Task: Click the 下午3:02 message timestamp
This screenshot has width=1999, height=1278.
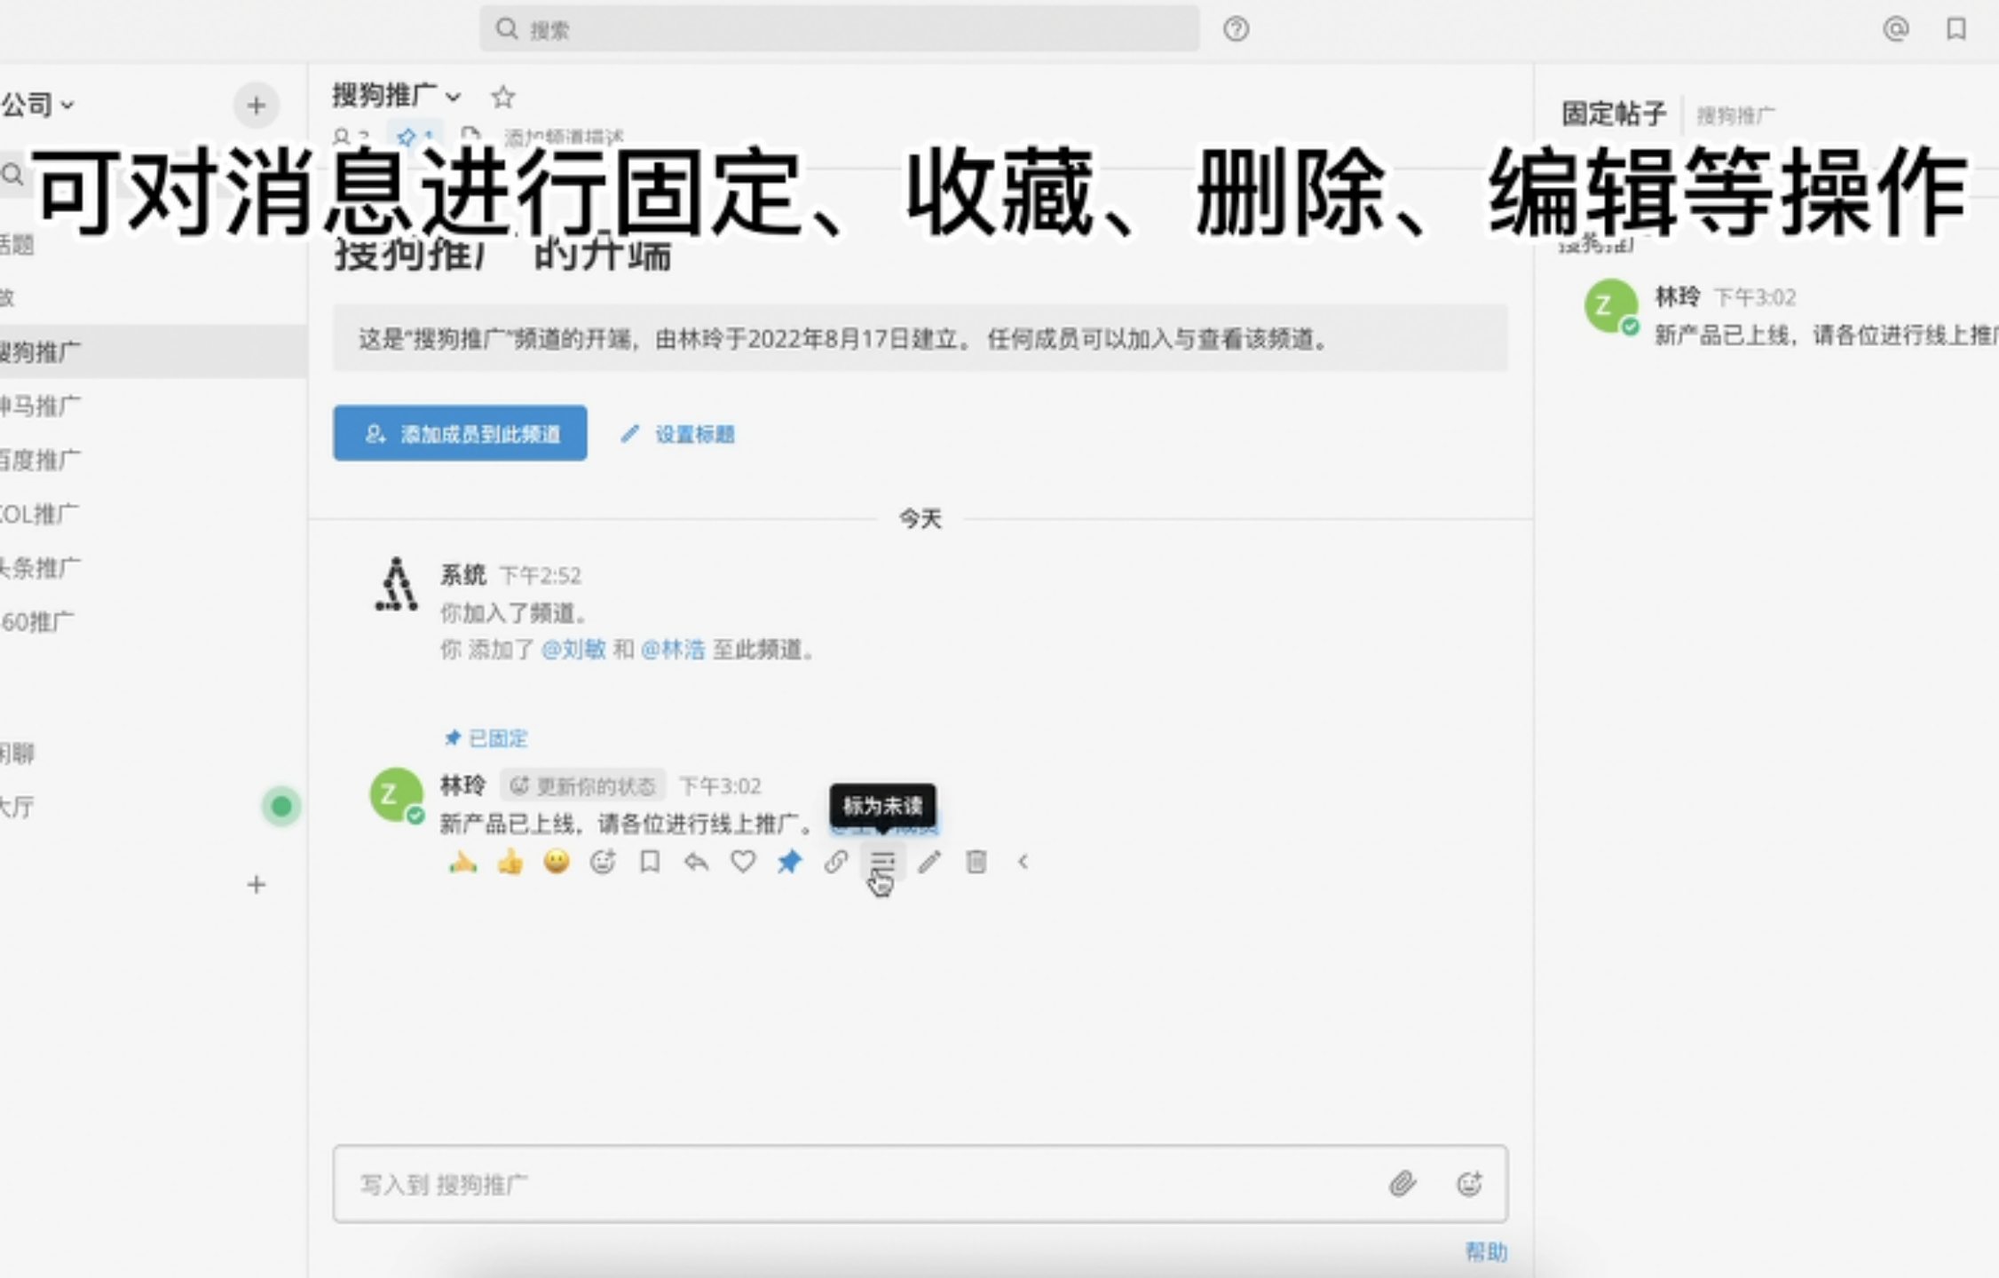Action: coord(720,786)
